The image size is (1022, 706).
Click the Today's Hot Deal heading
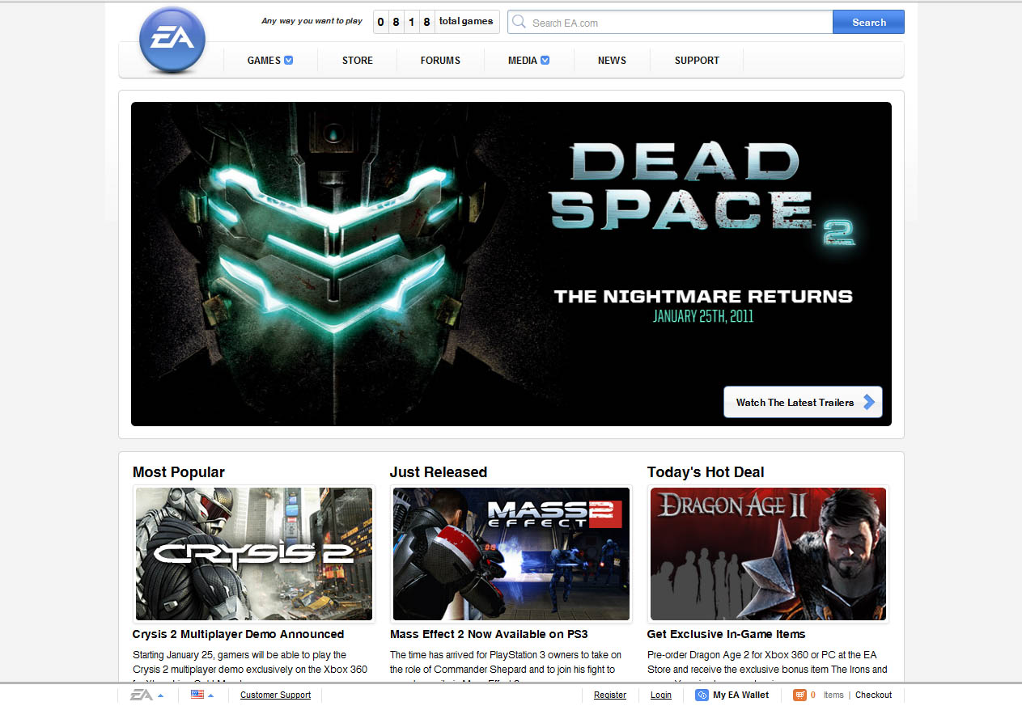click(x=706, y=472)
